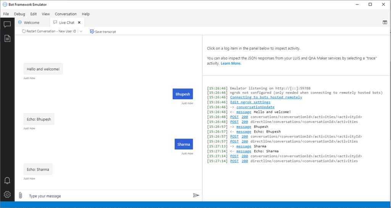Click the paperclip attach file icon
The image size is (391, 208).
click(x=21, y=195)
